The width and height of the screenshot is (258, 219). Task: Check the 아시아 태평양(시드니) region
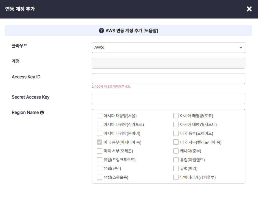[176, 124]
